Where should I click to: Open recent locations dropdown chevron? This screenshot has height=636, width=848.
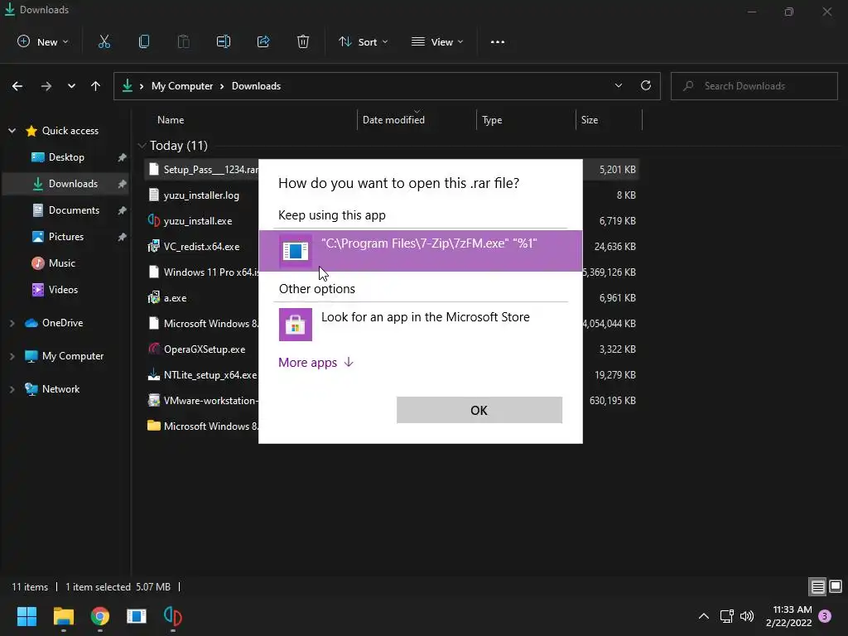(71, 86)
